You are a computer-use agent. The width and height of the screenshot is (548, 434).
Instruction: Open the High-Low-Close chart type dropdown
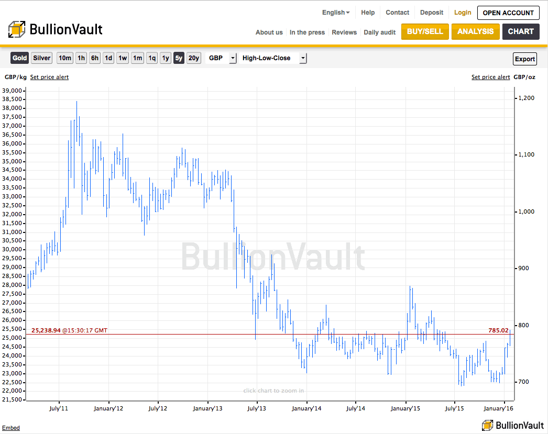[273, 58]
